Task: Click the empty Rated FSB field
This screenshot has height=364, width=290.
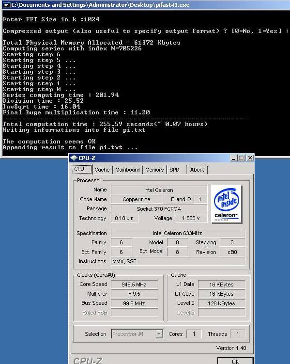Action: coord(134,313)
